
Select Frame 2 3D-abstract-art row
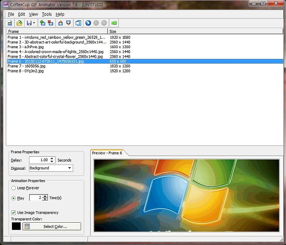[145, 42]
